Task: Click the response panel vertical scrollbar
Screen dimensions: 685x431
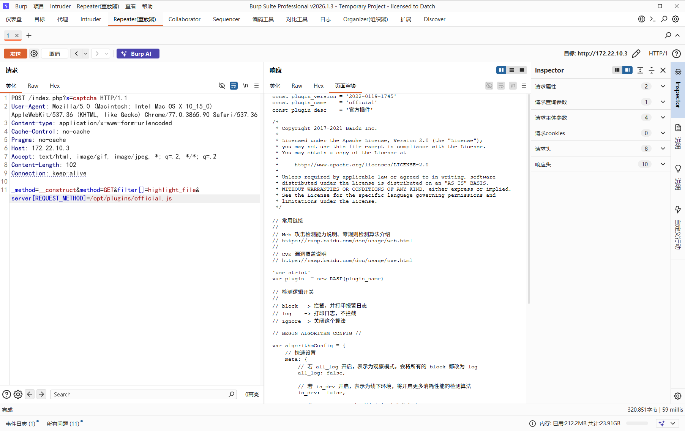Action: coord(529,199)
